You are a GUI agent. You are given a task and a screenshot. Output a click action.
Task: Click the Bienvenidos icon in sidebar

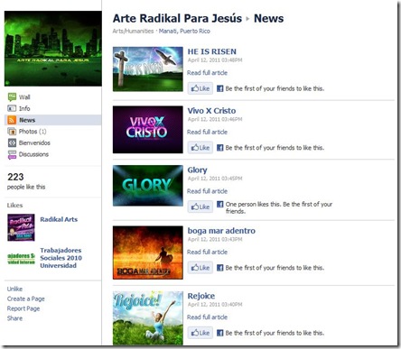click(12, 142)
